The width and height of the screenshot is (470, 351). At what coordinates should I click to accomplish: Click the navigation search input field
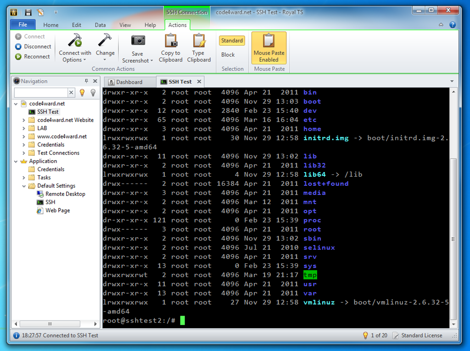[41, 93]
